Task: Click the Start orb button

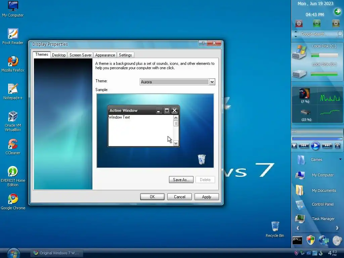Action: pos(13,253)
